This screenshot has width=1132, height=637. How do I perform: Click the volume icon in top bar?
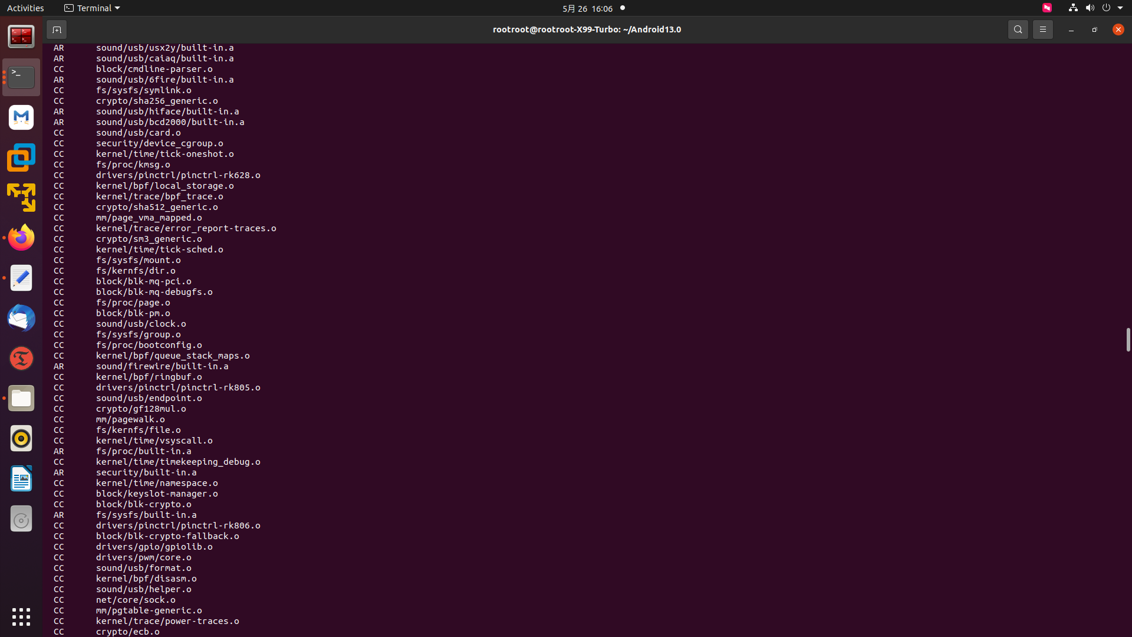[x=1090, y=8]
